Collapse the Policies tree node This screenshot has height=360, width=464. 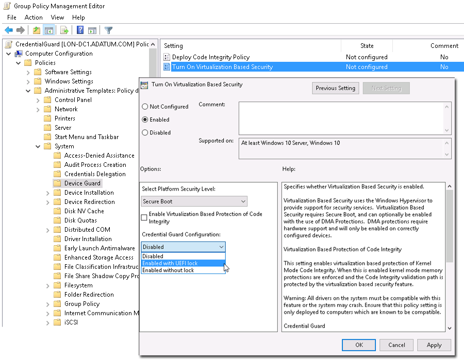[19, 63]
